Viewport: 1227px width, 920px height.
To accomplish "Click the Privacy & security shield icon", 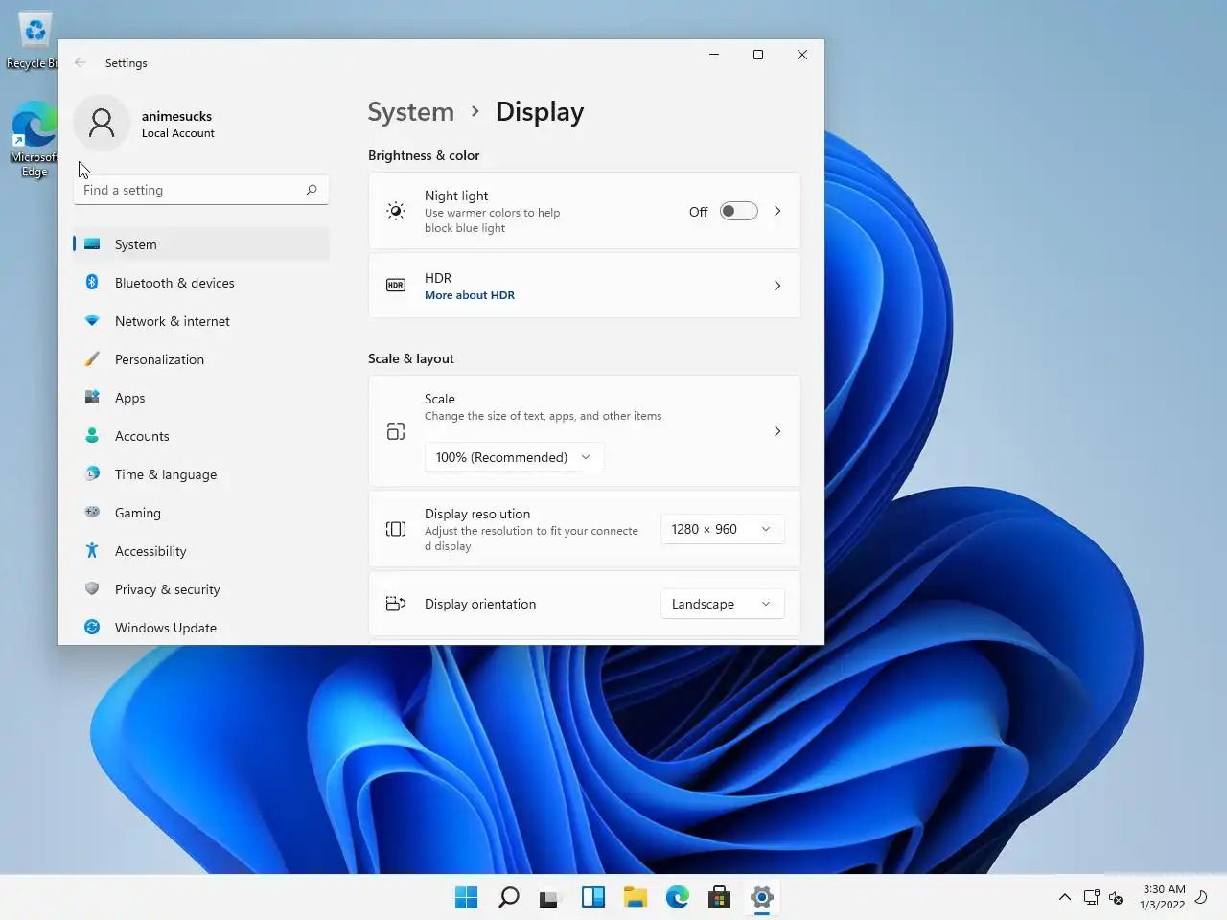I will (x=92, y=588).
